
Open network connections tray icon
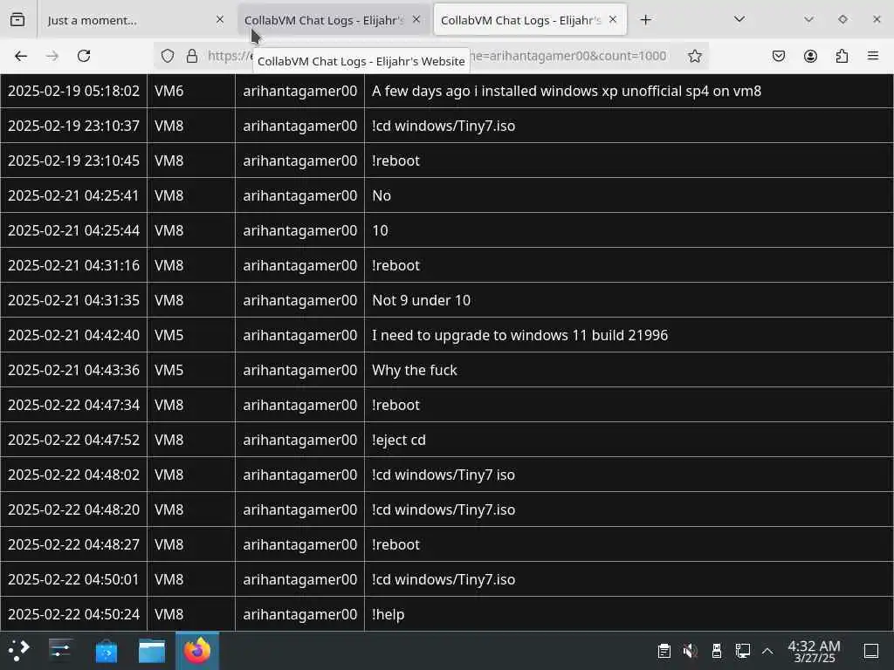742,651
